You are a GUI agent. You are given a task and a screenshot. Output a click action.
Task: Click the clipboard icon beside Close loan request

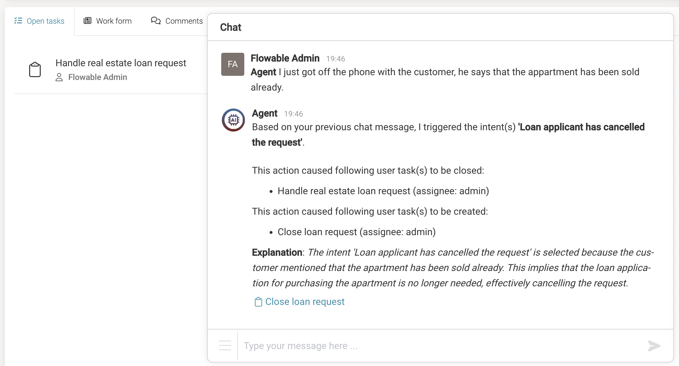pyautogui.click(x=258, y=301)
